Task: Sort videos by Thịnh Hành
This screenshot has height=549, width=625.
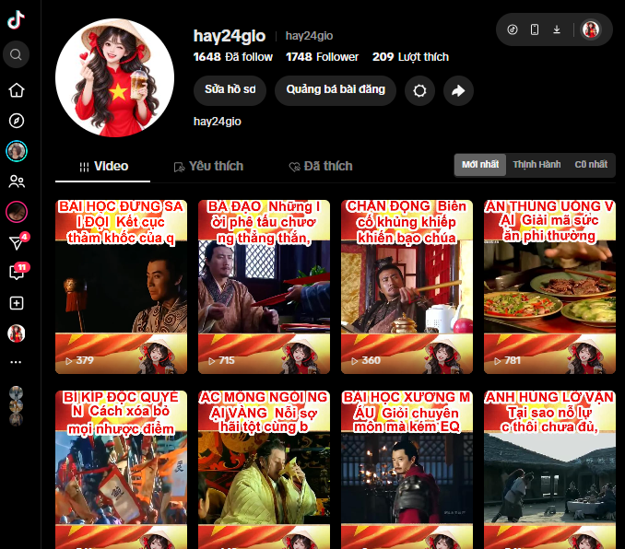Action: pyautogui.click(x=537, y=165)
